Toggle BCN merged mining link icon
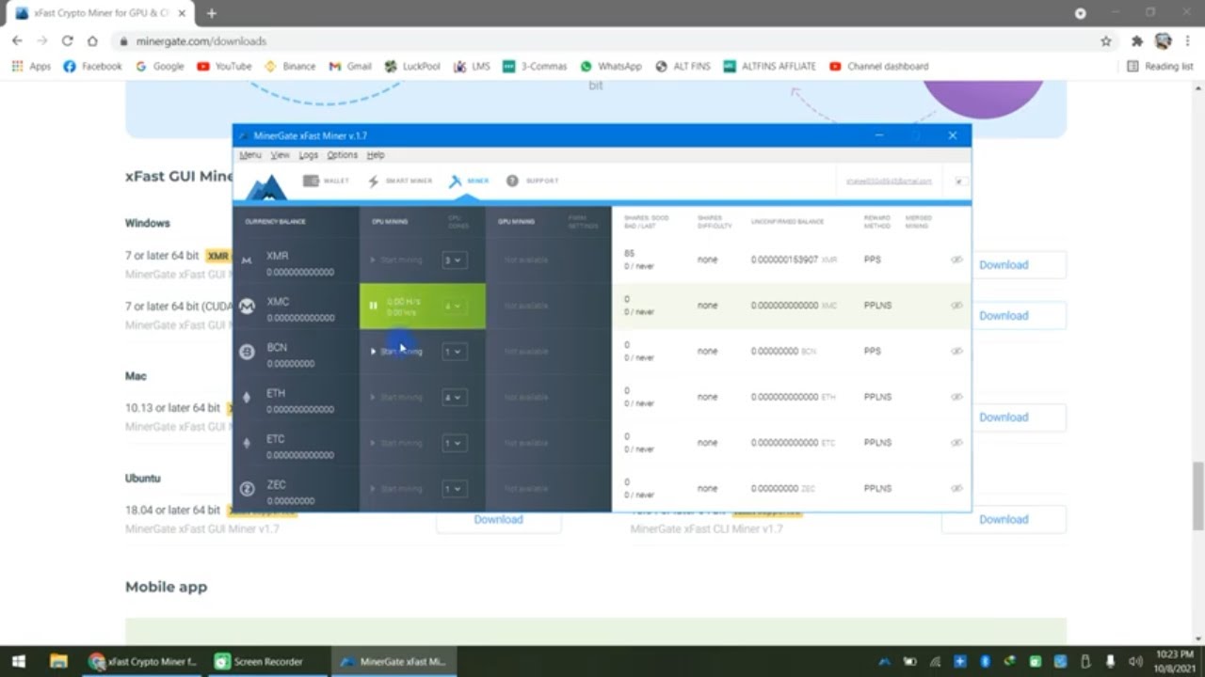Screen dimensions: 1205x677 (956, 351)
